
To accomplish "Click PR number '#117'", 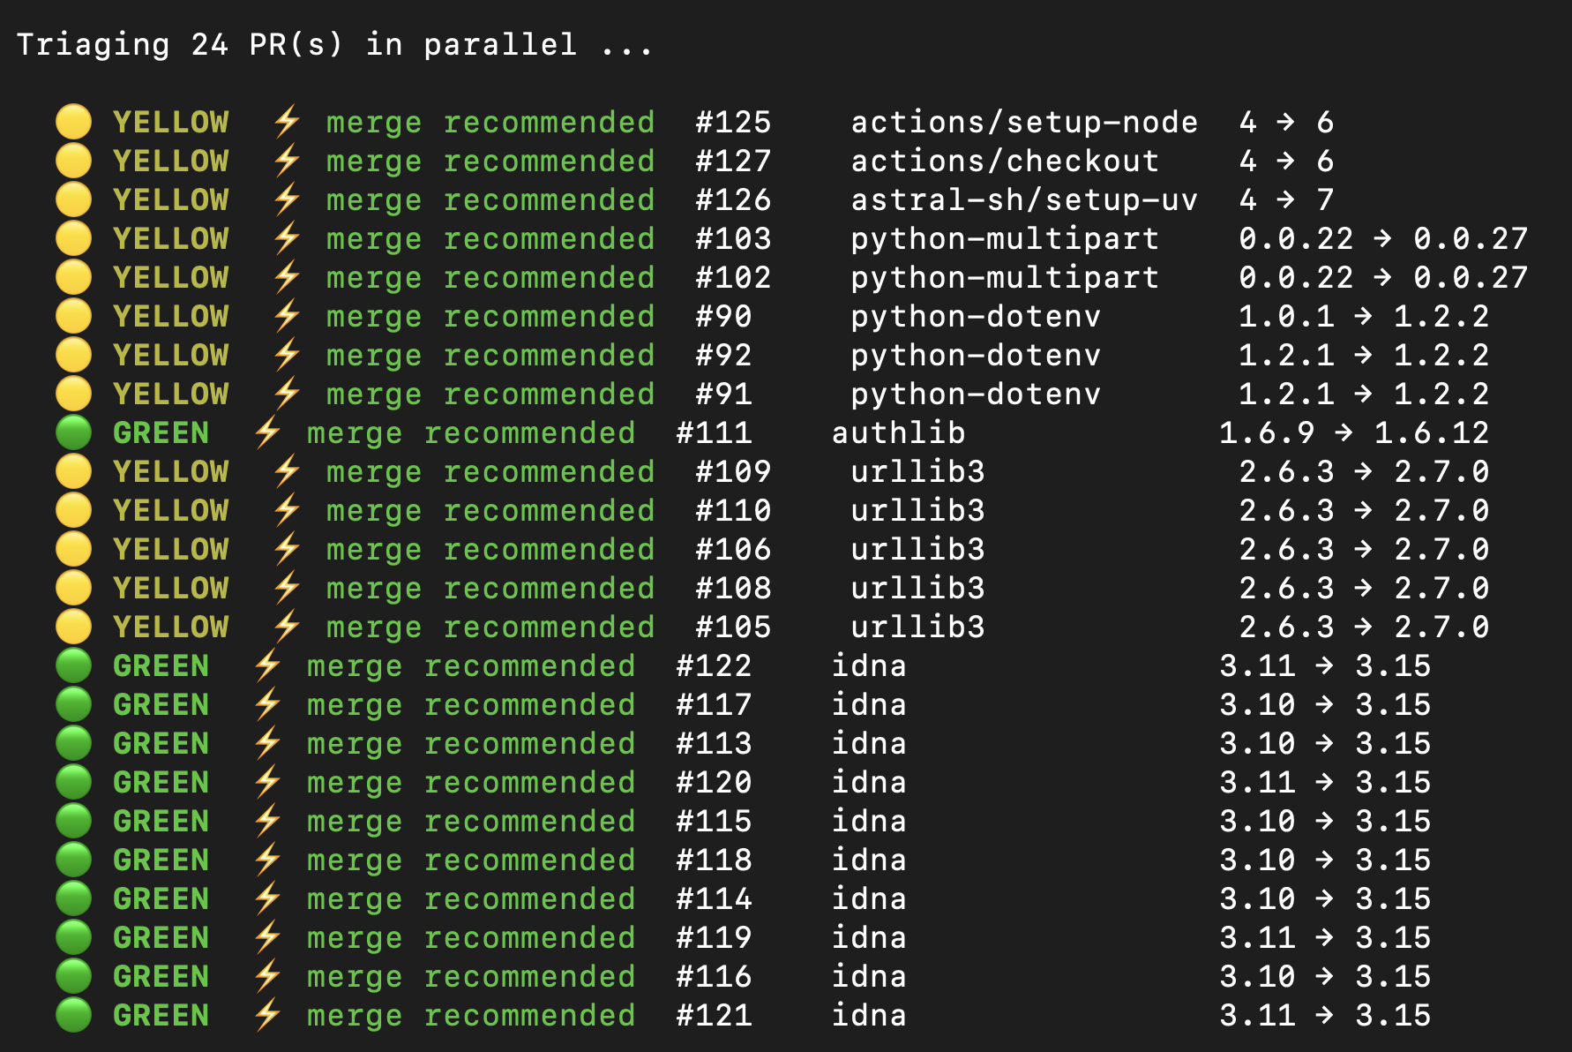I will click(714, 704).
